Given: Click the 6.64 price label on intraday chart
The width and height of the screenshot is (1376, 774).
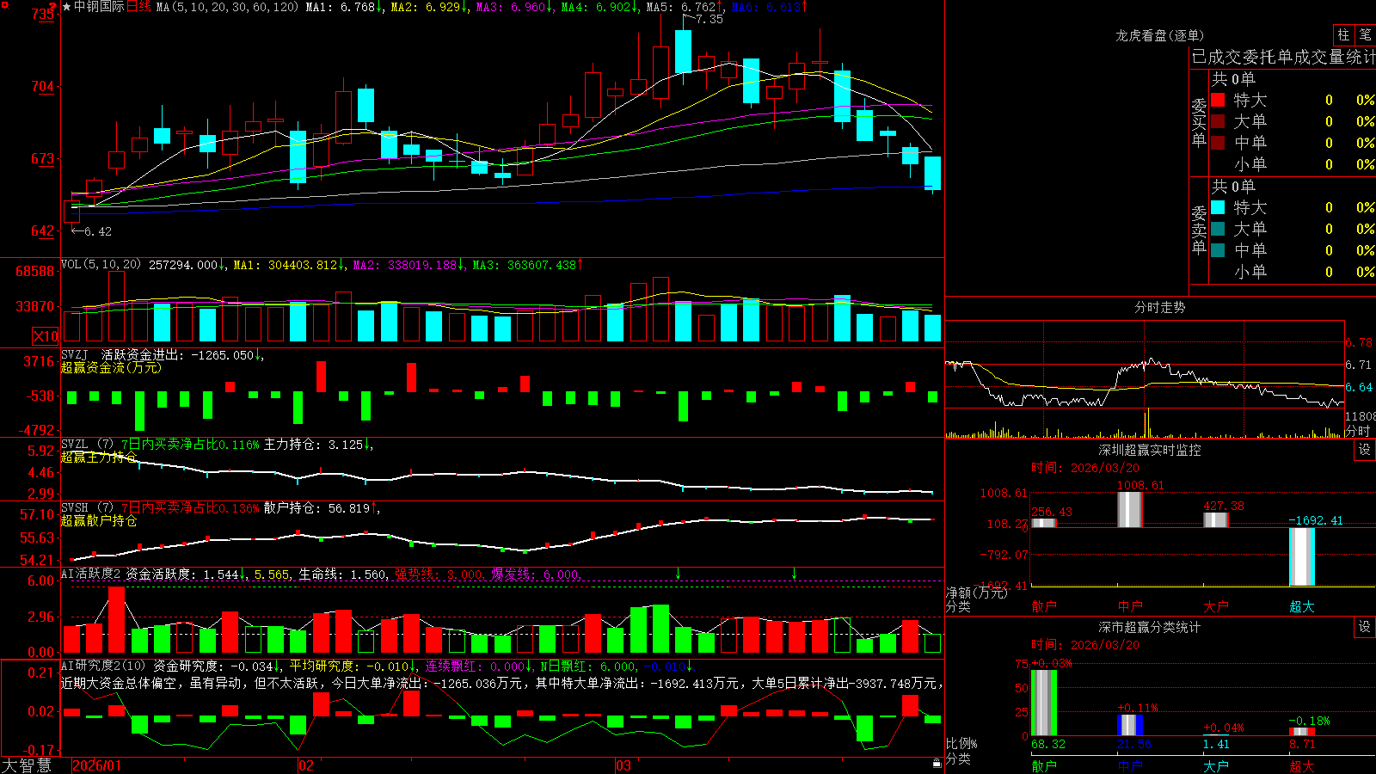Looking at the screenshot, I should point(1360,387).
